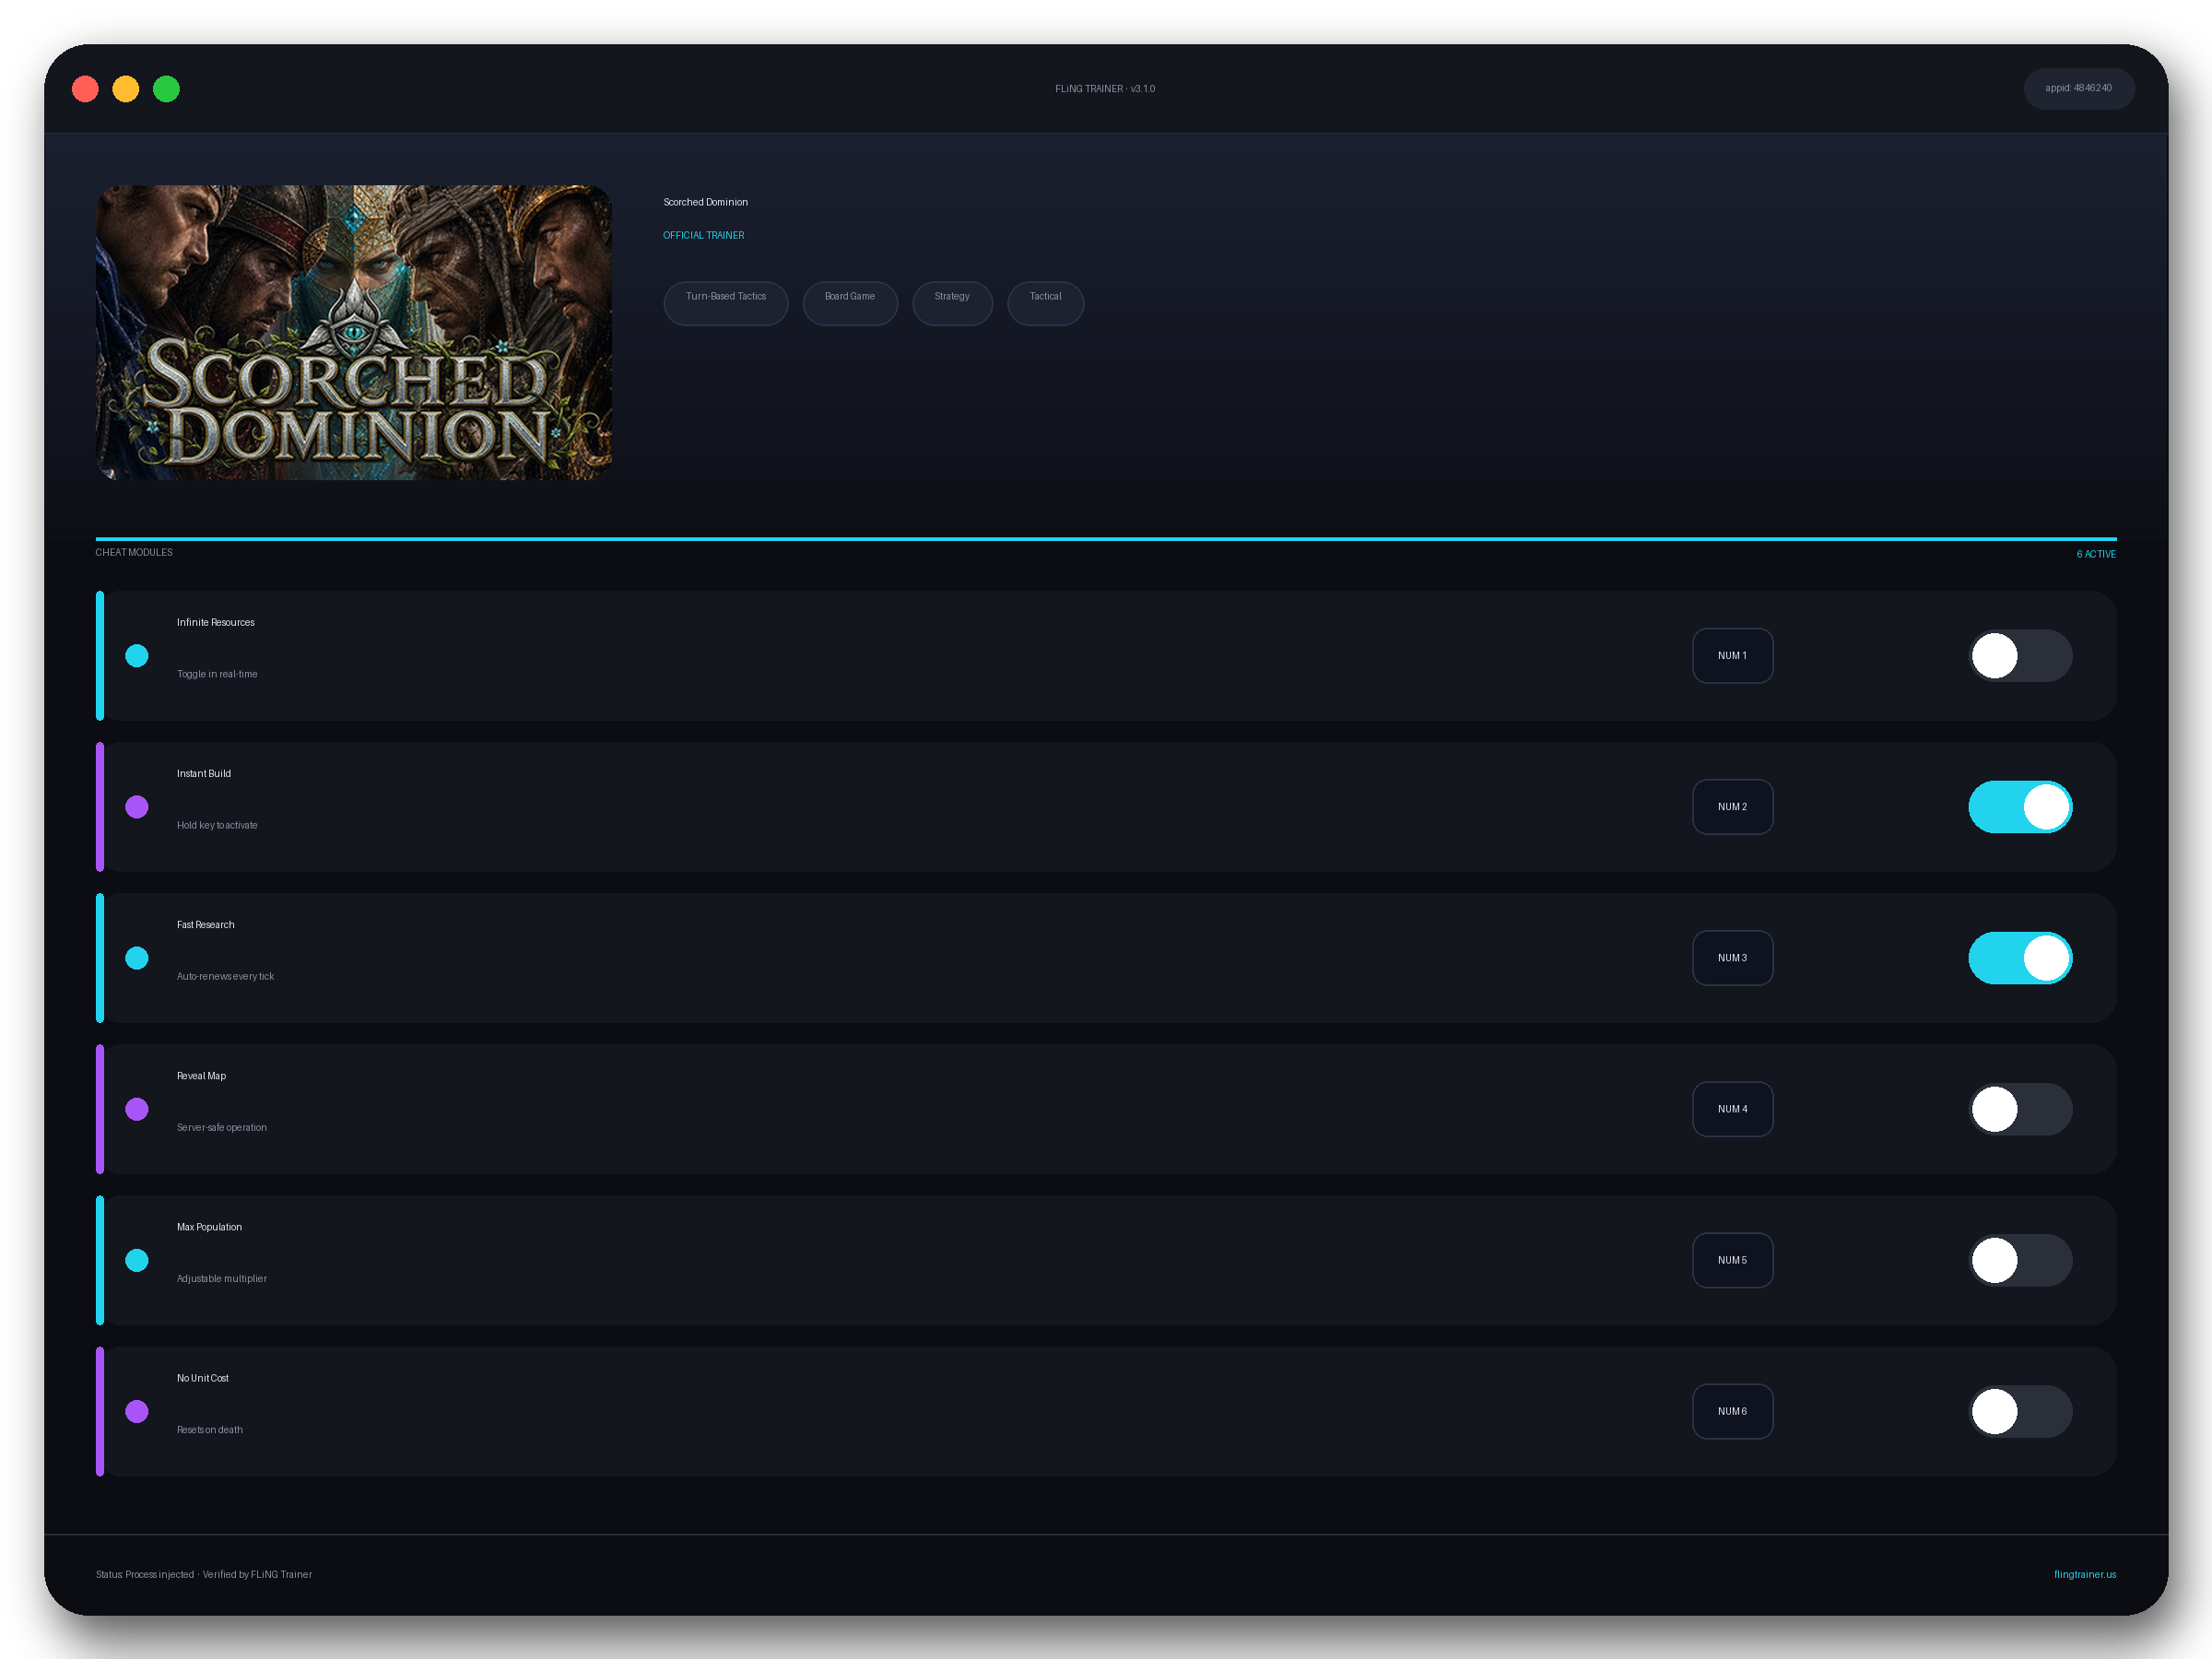2212x1659 pixels.
Task: Click the FLiNG TRAINER v3.1.0 title
Action: click(1105, 89)
